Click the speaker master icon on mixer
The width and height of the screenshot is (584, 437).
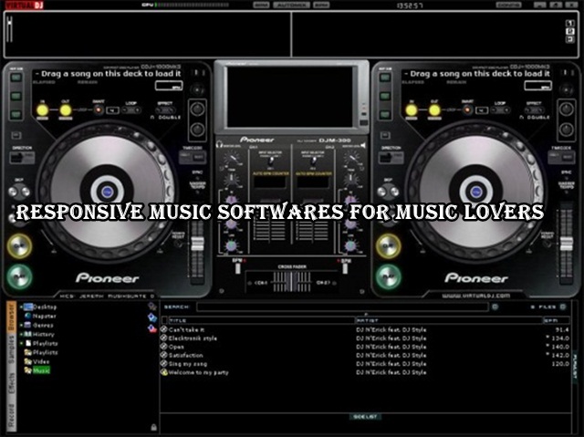[362, 145]
